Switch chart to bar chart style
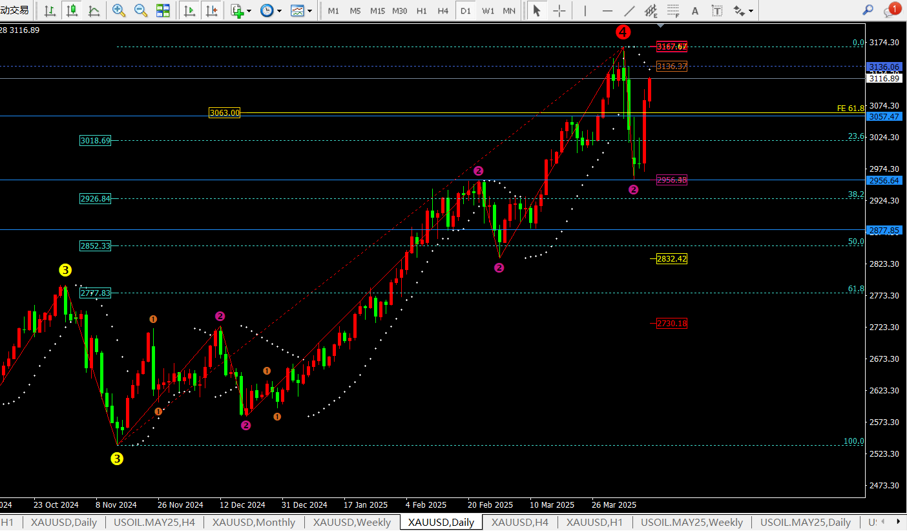 [x=50, y=10]
